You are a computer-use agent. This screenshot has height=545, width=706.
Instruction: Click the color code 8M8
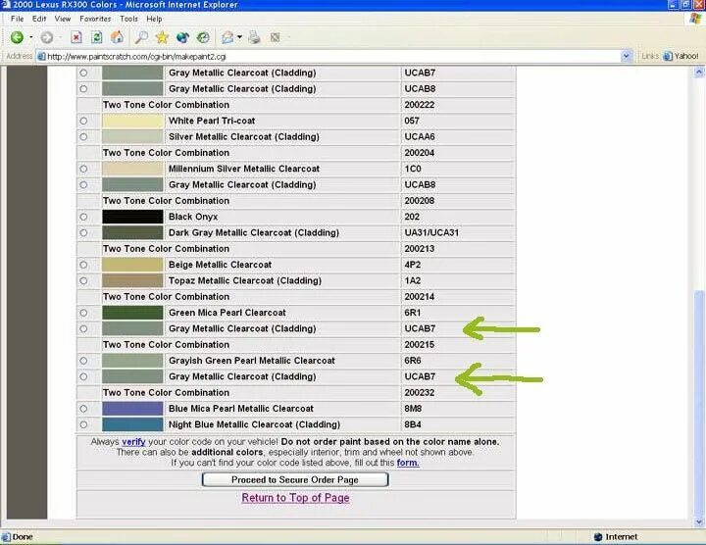pyautogui.click(x=413, y=409)
